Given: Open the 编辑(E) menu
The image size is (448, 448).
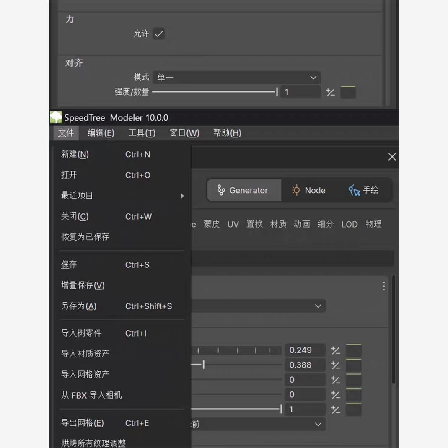Looking at the screenshot, I should 101,133.
